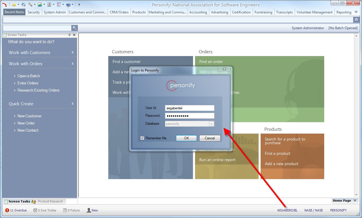Click Search for a product to purchase
The width and height of the screenshot is (362, 218).
coord(285,141)
